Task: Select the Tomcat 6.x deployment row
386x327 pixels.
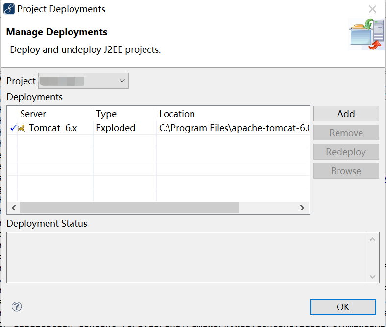Action: (x=158, y=128)
